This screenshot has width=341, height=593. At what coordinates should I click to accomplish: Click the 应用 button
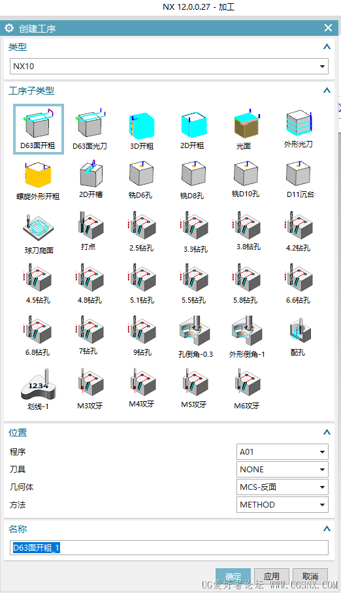[272, 576]
